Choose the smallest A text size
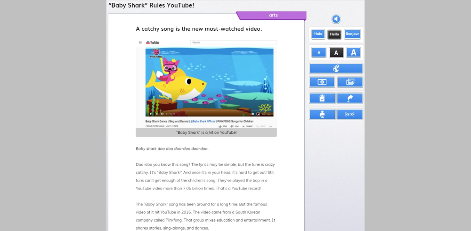The image size is (471, 231). tap(319, 52)
